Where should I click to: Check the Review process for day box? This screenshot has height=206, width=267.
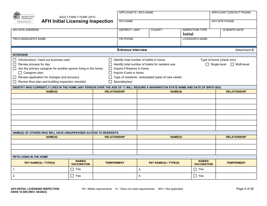tap(14, 64)
